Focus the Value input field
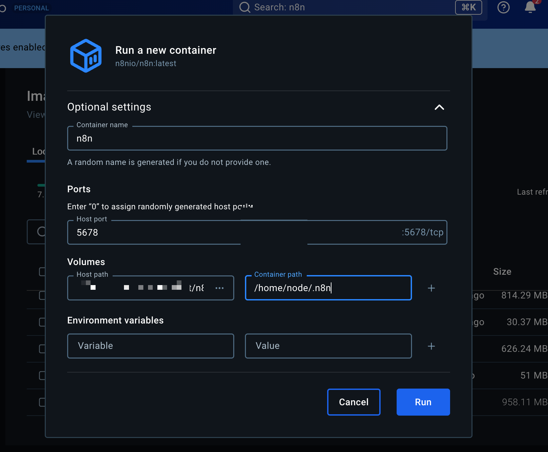 pos(328,346)
